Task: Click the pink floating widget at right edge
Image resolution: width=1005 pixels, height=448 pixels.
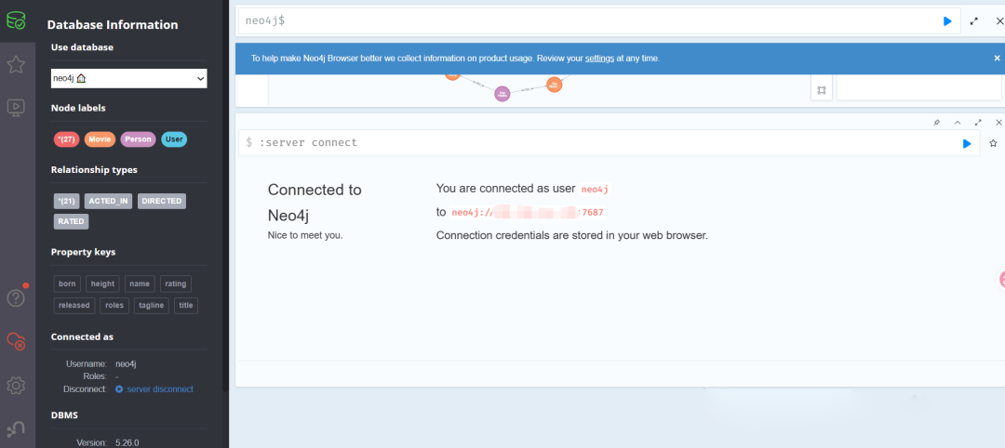Action: click(1002, 279)
